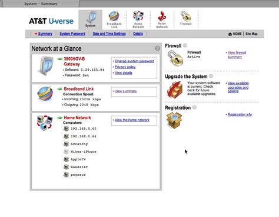Click the Outgoing 2048 kbps value
This screenshot has width=279, height=217.
(x=89, y=105)
